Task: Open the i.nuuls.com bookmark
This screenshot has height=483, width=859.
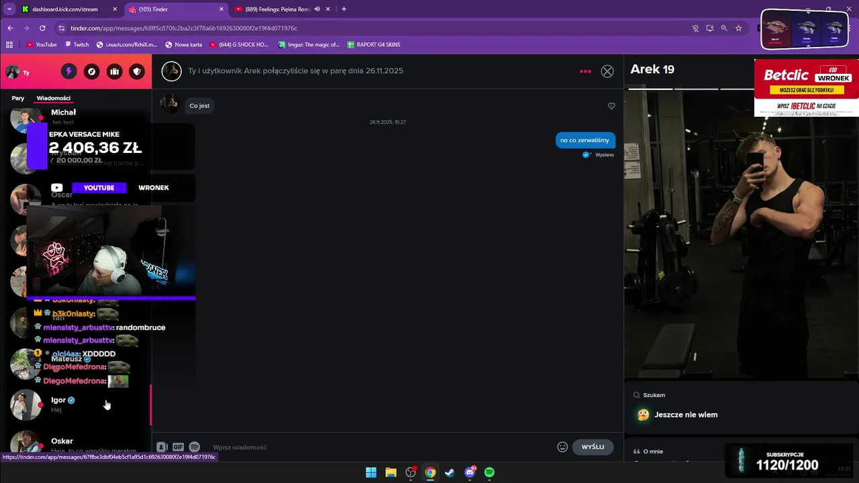Action: [127, 45]
